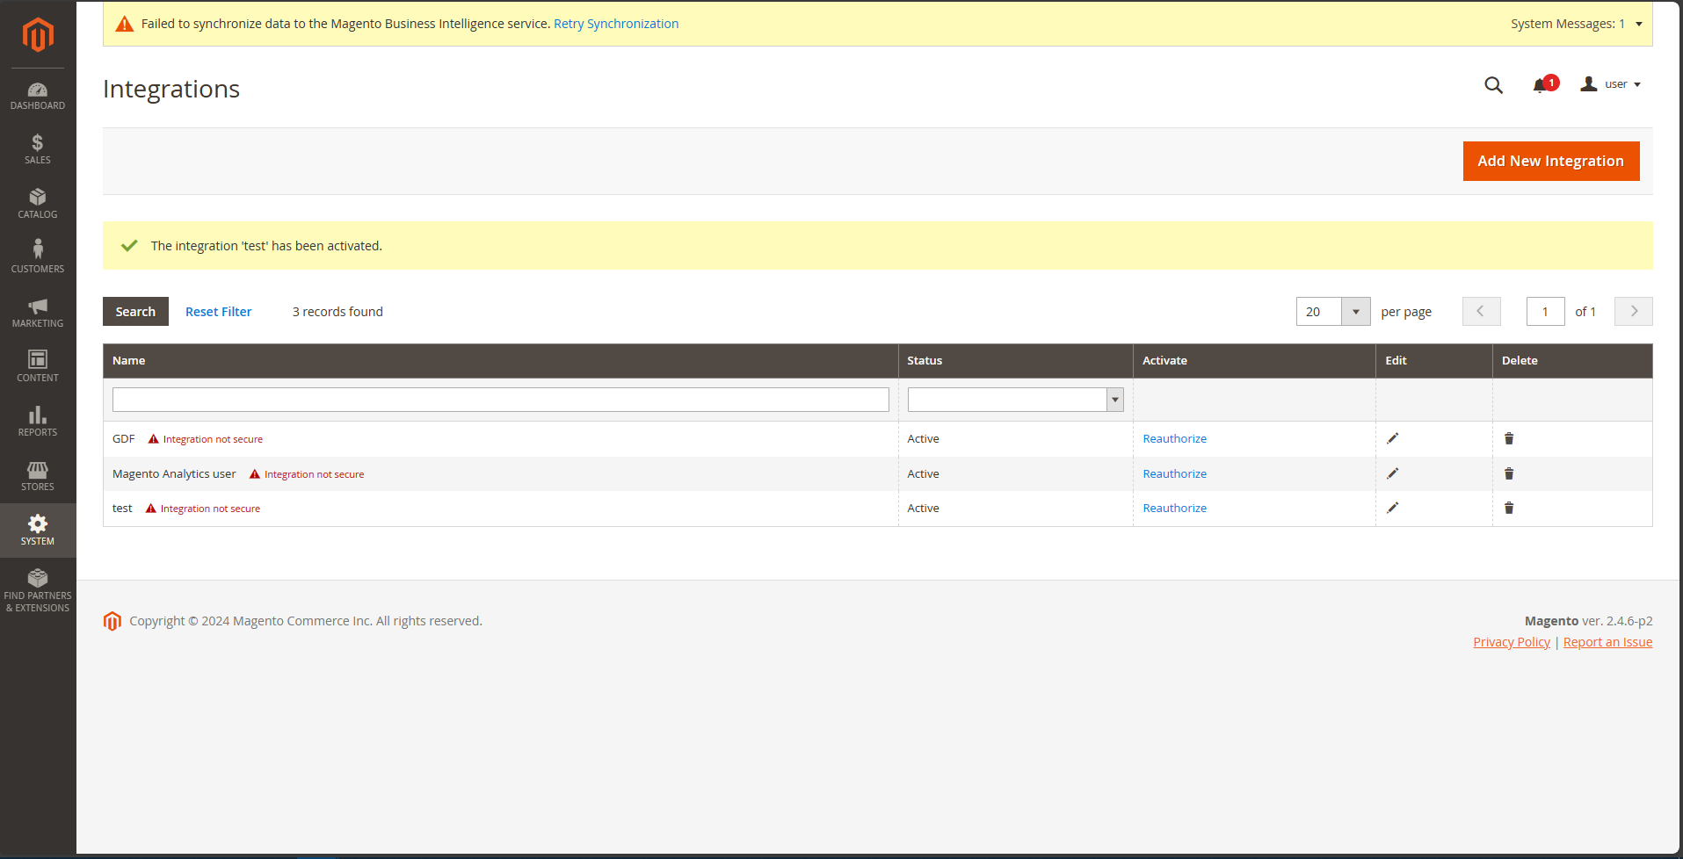Click the Search button
Image resolution: width=1683 pixels, height=859 pixels.
pyautogui.click(x=135, y=312)
